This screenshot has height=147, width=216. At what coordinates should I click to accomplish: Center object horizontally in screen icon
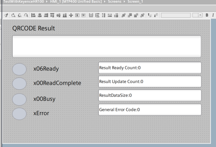[x=77, y=15]
